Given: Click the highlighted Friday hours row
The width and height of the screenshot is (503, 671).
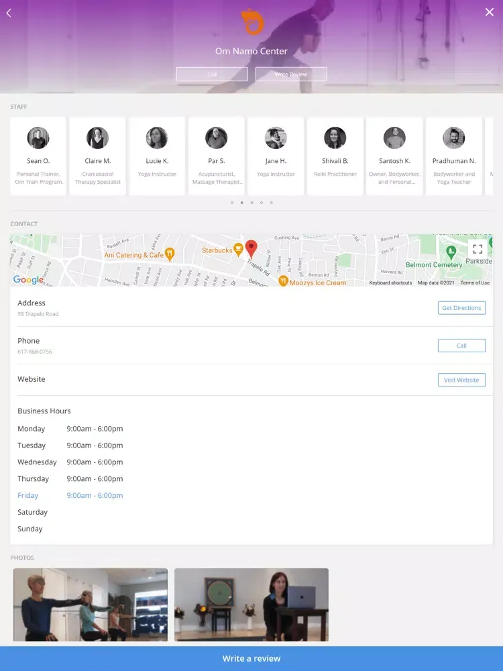Looking at the screenshot, I should 70,495.
